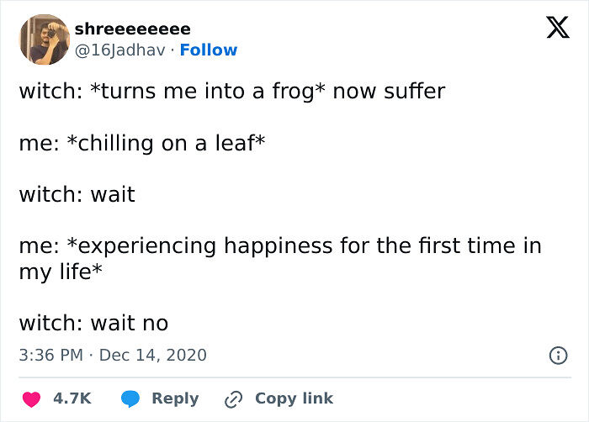
Task: Click the Dec 14, 2020 date
Action: click(152, 356)
